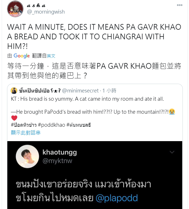Expand the chevron beside khaotungg's embedded tweet
Screen dimensions: 189x209
[172, 152]
